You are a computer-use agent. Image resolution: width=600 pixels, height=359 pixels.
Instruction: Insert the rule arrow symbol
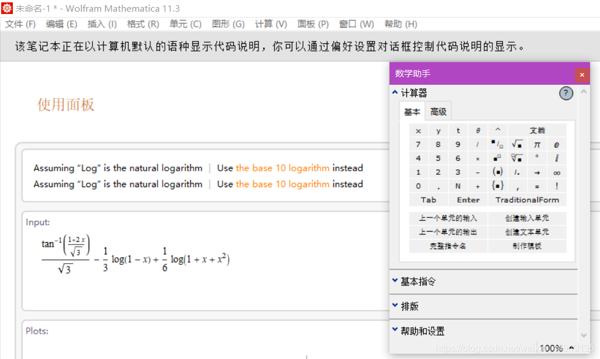[x=537, y=172]
